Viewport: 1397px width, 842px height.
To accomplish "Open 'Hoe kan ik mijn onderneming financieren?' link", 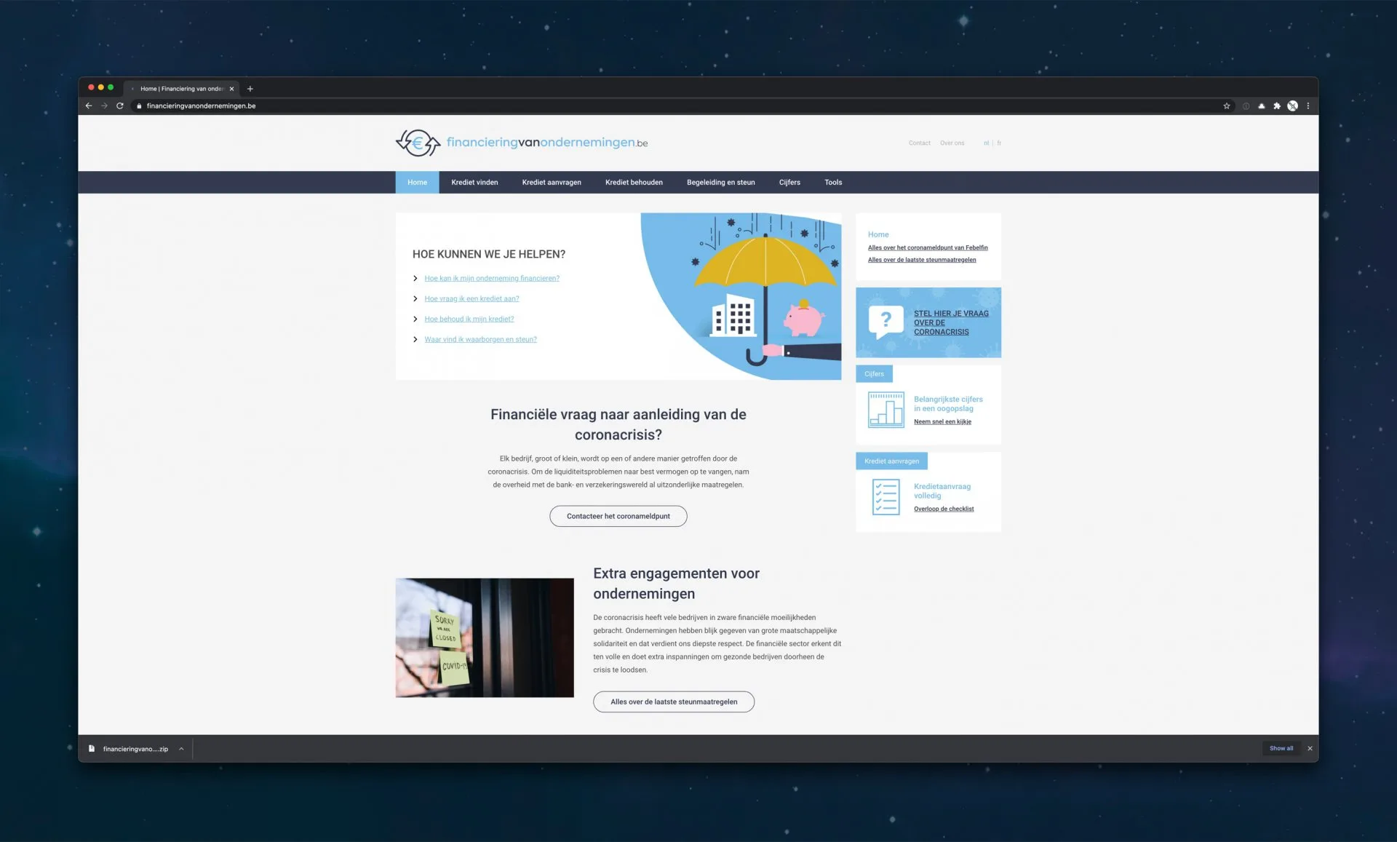I will coord(492,279).
